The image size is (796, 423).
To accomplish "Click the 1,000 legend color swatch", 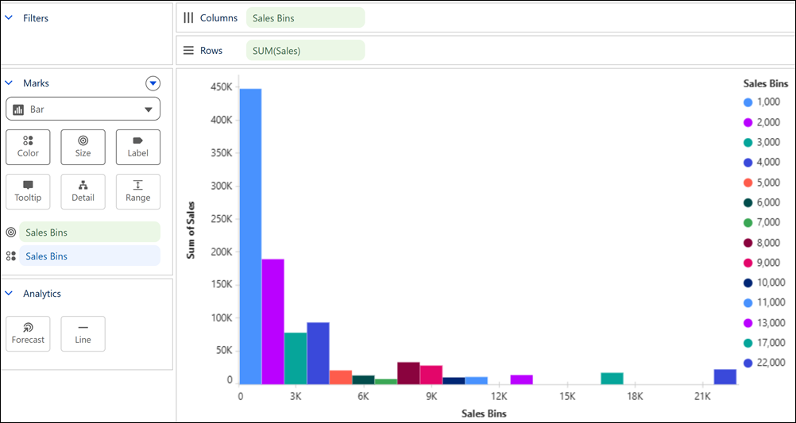I will click(x=748, y=102).
